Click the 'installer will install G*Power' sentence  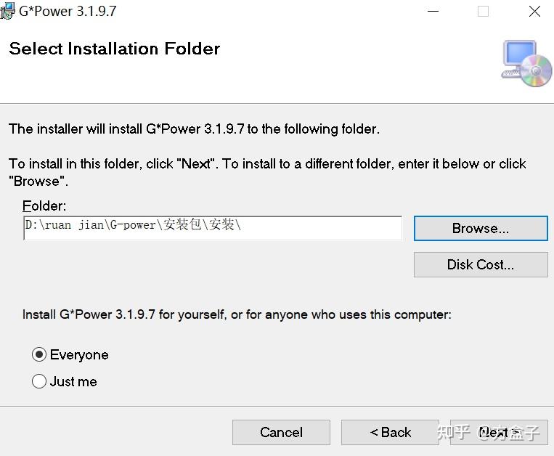pyautogui.click(x=194, y=129)
